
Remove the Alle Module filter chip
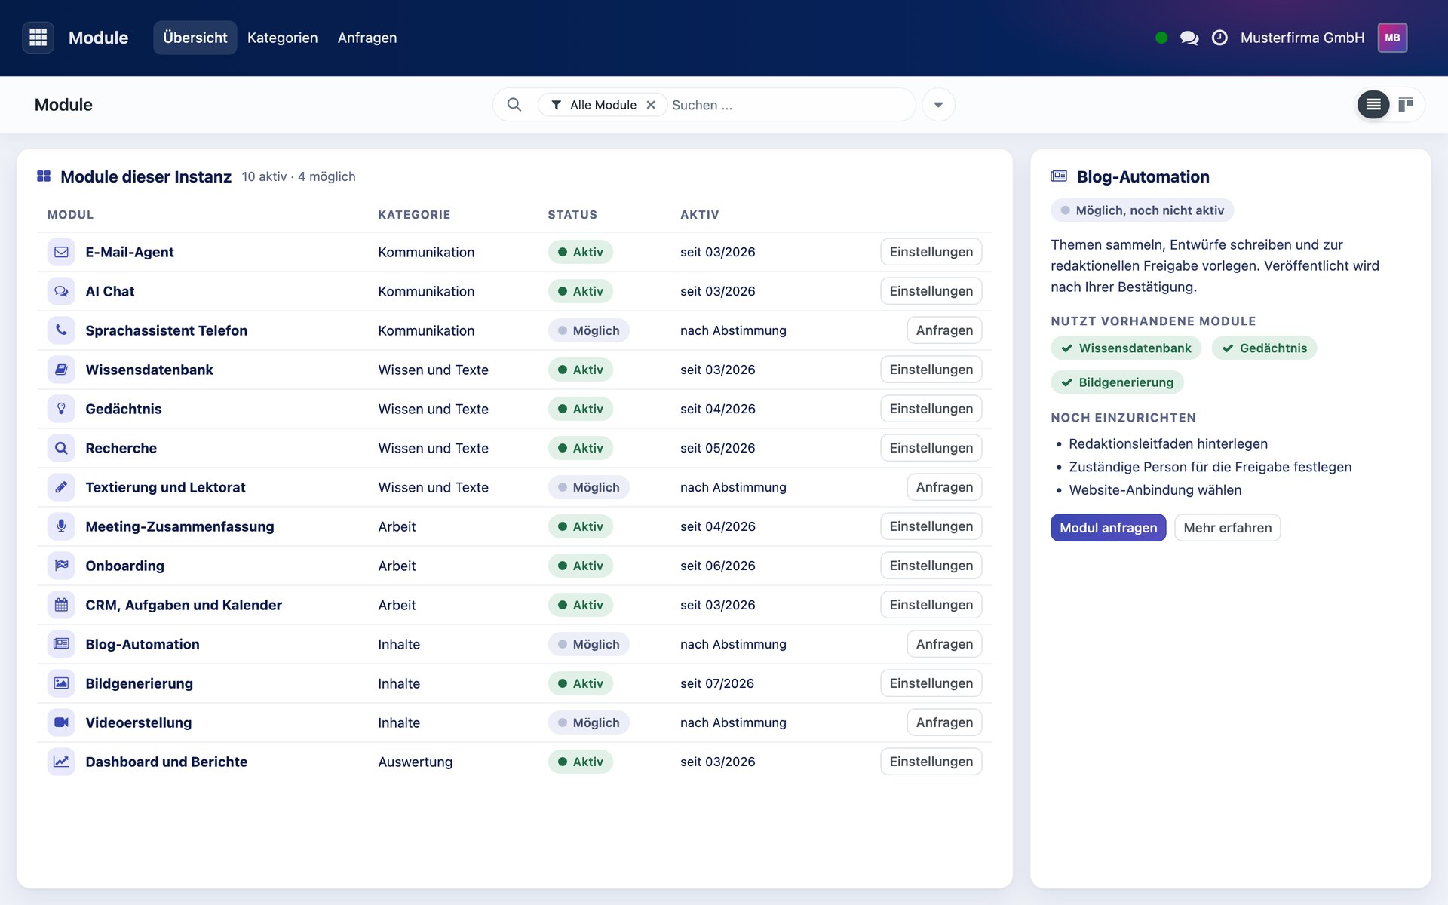point(651,105)
